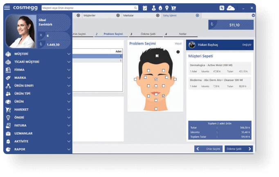Expand the FATURA chevron
Image resolution: width=279 pixels, height=177 pixels.
pyautogui.click(x=69, y=125)
